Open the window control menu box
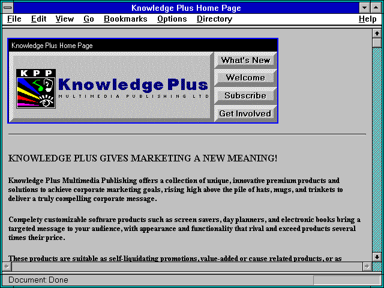This screenshot has height=288, width=384. point(8,8)
